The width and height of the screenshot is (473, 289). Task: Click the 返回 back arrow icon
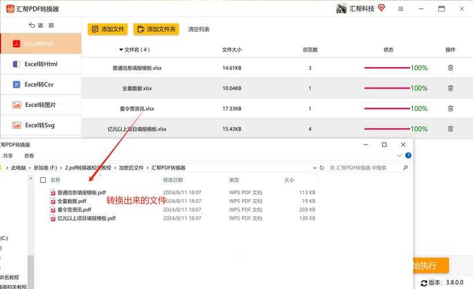(x=32, y=25)
